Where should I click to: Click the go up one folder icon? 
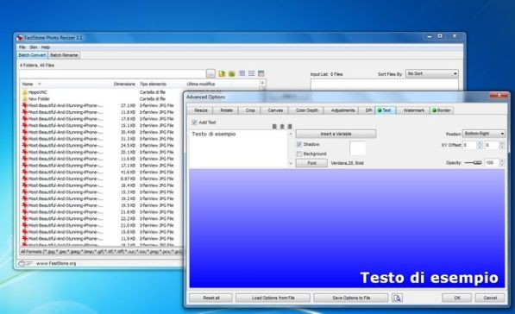pos(222,73)
